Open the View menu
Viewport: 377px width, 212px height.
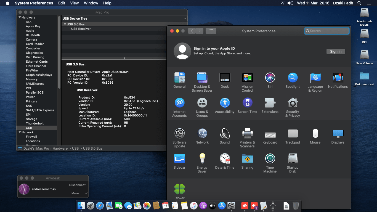[74, 3]
